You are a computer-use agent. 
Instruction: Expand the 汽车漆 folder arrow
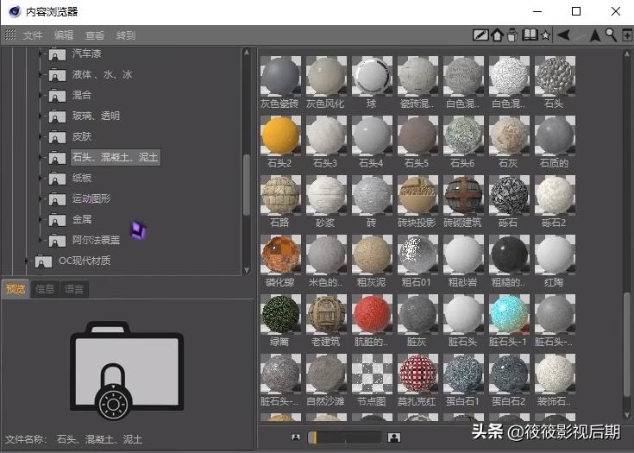coord(40,53)
